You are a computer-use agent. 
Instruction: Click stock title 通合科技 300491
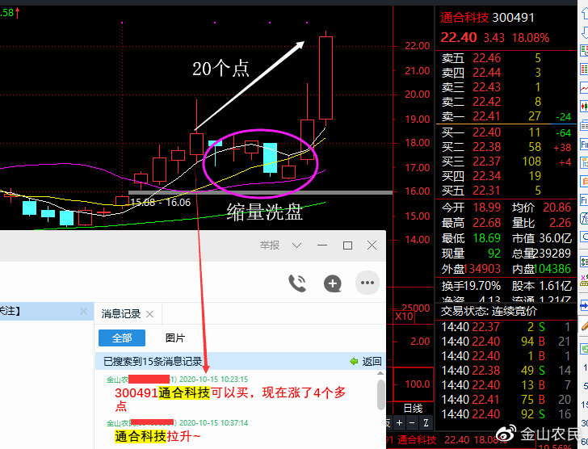coord(487,18)
